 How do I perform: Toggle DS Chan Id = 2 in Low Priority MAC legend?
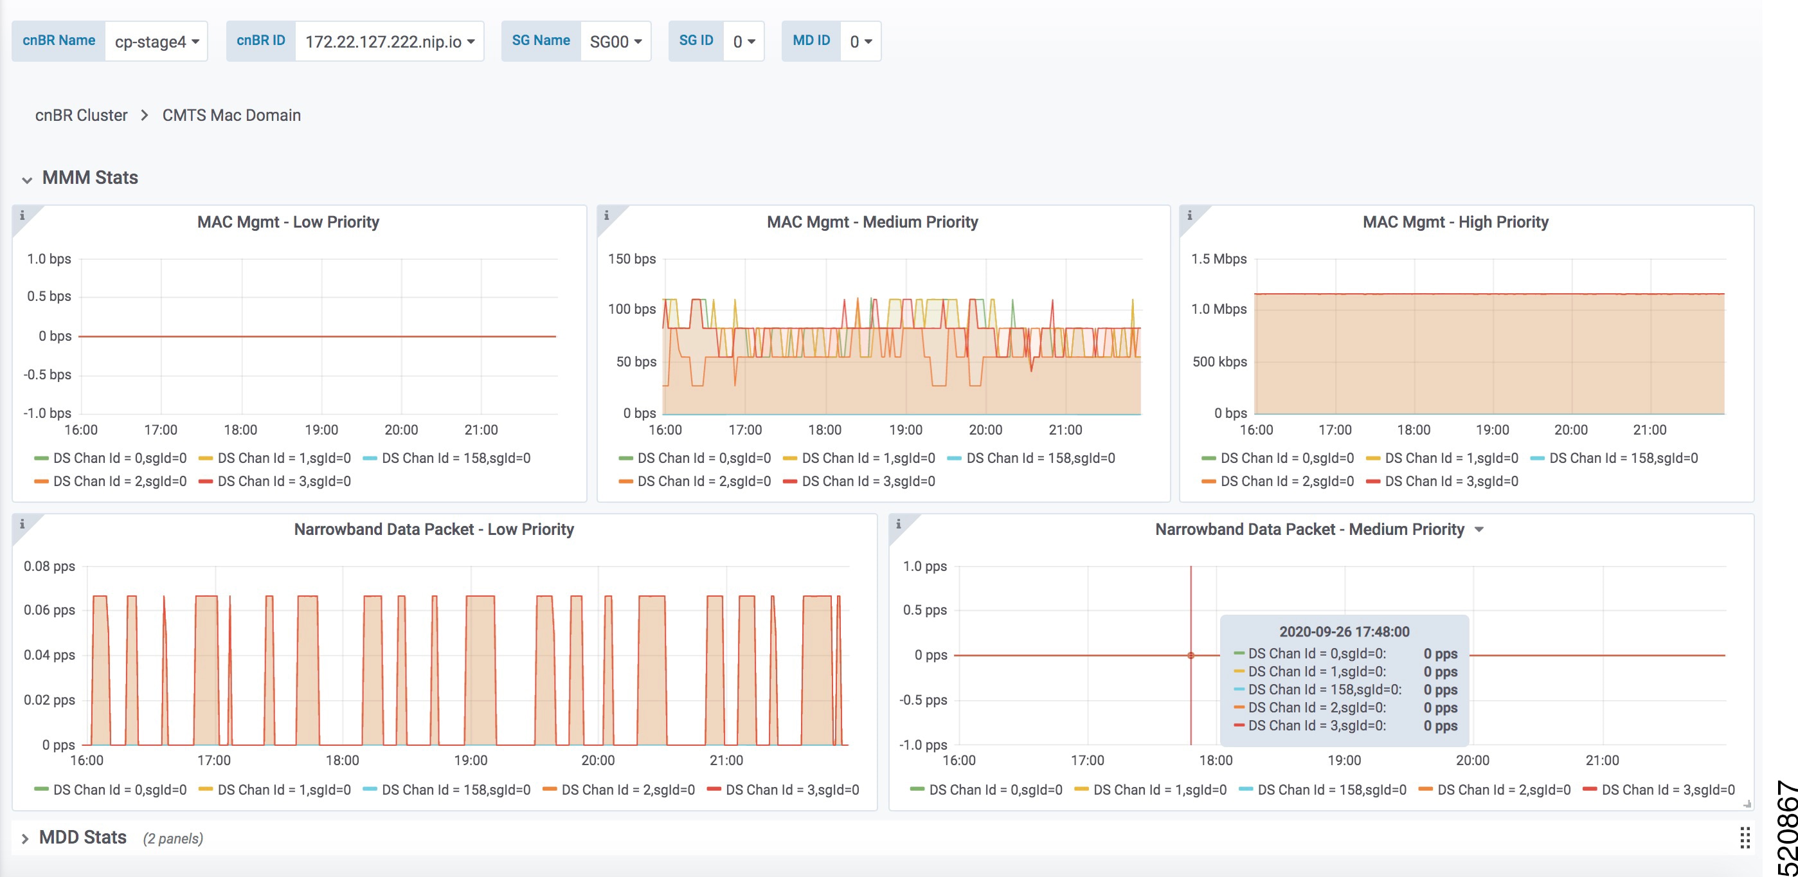(120, 481)
